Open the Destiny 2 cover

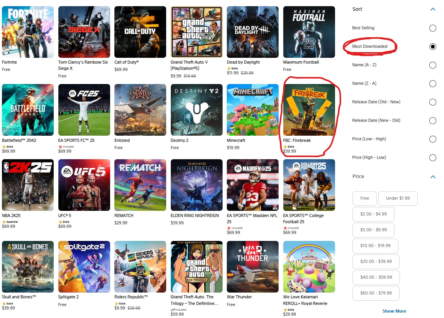coord(197,110)
